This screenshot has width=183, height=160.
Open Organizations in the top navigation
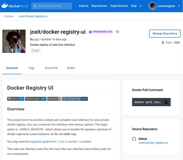(x=119, y=6)
